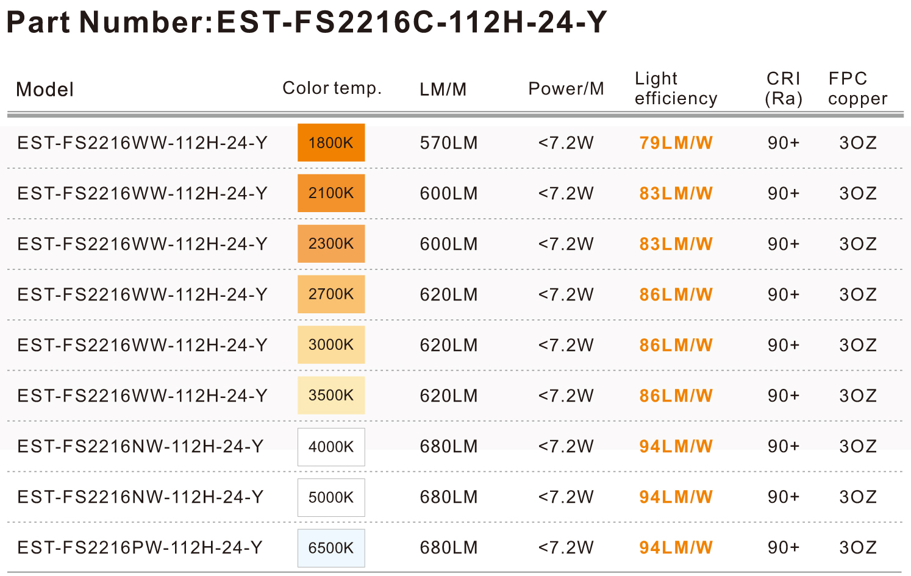Click the Color temp. column header

[x=332, y=88]
